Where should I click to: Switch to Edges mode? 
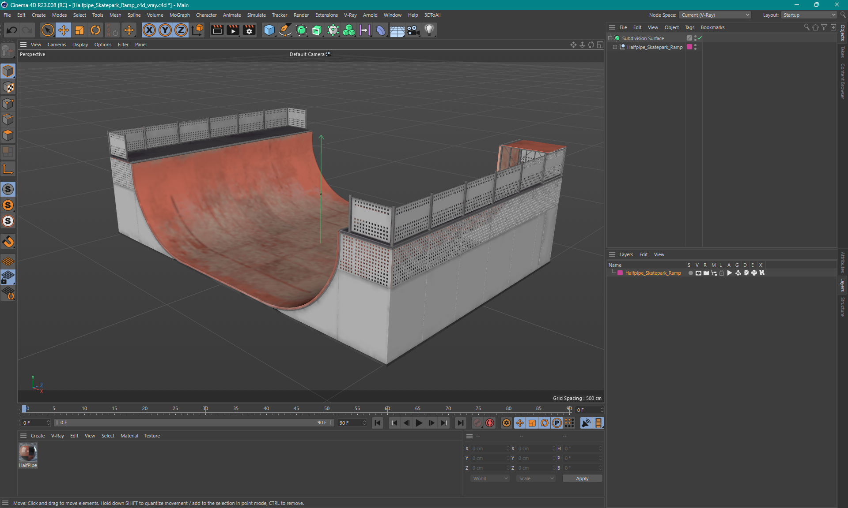tap(8, 120)
